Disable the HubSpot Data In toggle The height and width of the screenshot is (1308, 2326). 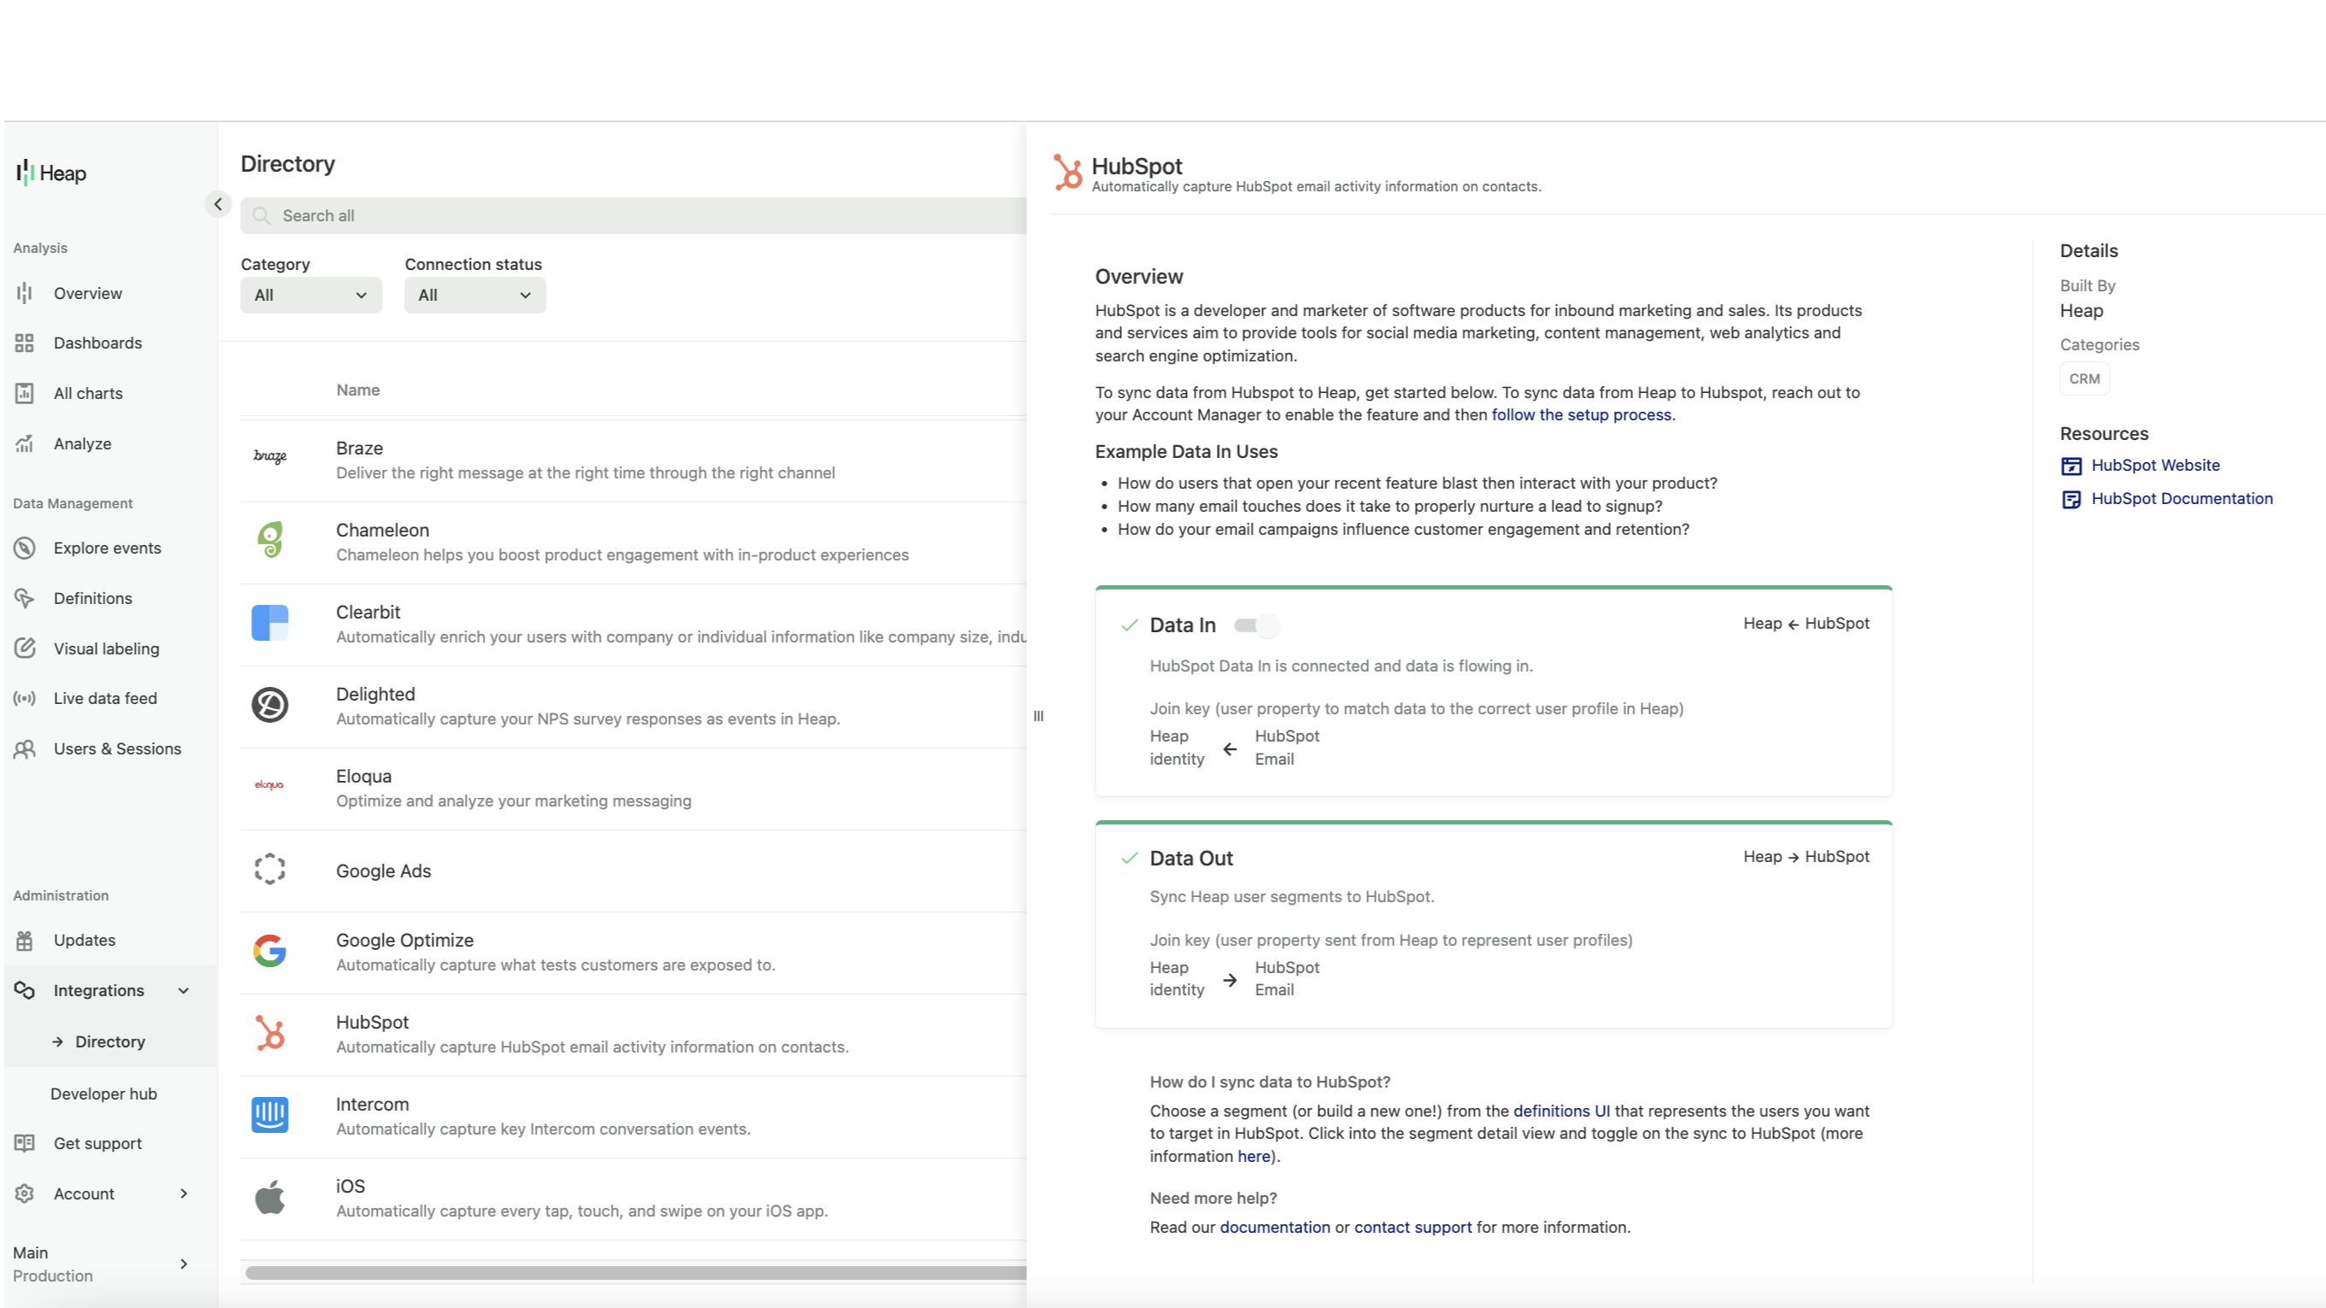(1256, 625)
